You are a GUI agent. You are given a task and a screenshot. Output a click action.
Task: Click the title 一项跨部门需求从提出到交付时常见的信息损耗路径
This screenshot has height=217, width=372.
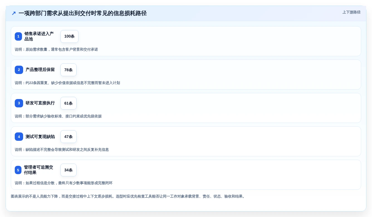pos(83,13)
